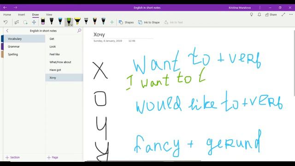This screenshot has width=295, height=166.
Task: Select the orange-tipped pencil
Action: [x=95, y=21]
